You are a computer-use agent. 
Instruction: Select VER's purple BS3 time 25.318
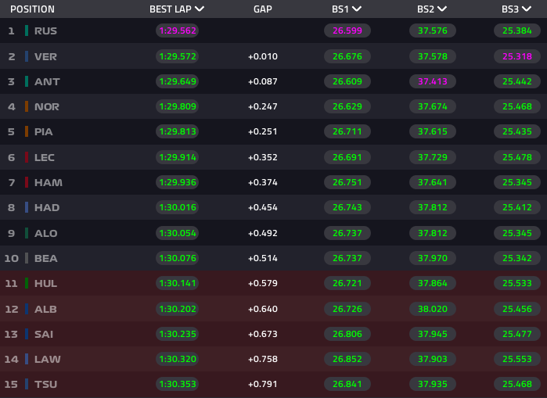point(517,56)
